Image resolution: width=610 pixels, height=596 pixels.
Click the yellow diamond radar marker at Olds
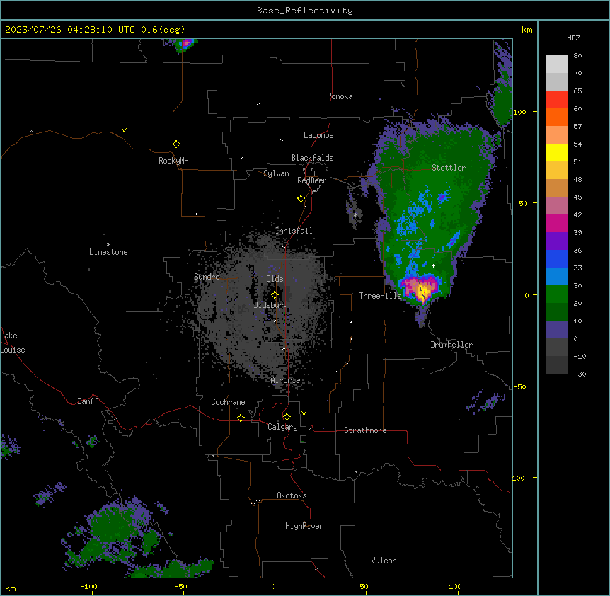275,295
